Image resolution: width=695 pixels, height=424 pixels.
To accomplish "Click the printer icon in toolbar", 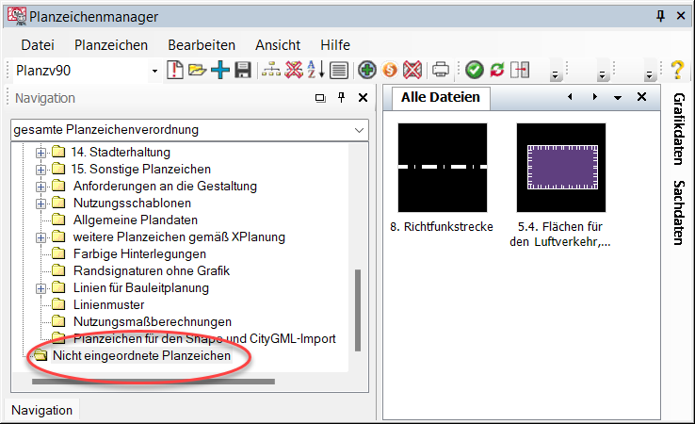I will click(440, 70).
